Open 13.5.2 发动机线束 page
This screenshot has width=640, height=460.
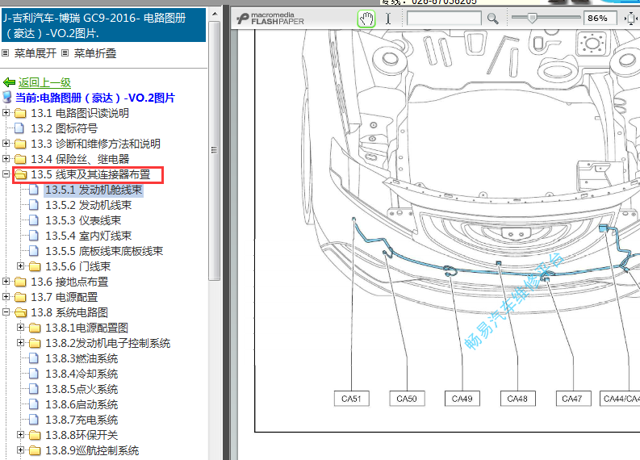point(88,205)
